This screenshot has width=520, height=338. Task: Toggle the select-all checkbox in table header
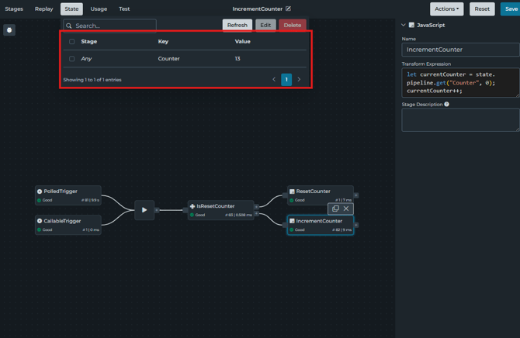pyautogui.click(x=71, y=41)
